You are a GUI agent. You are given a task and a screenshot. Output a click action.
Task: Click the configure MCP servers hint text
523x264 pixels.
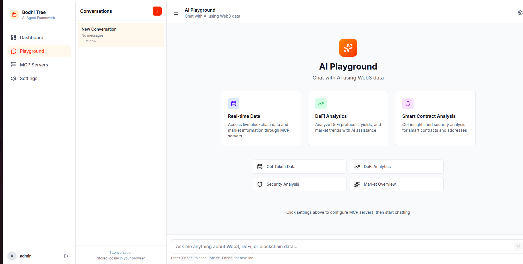click(348, 212)
